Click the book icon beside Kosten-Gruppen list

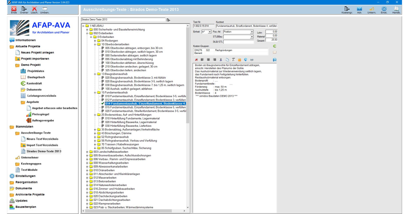274,52
